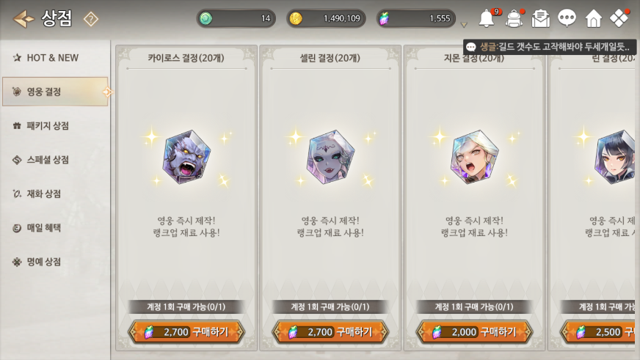Click the gold coin currency bar

pos(326,18)
